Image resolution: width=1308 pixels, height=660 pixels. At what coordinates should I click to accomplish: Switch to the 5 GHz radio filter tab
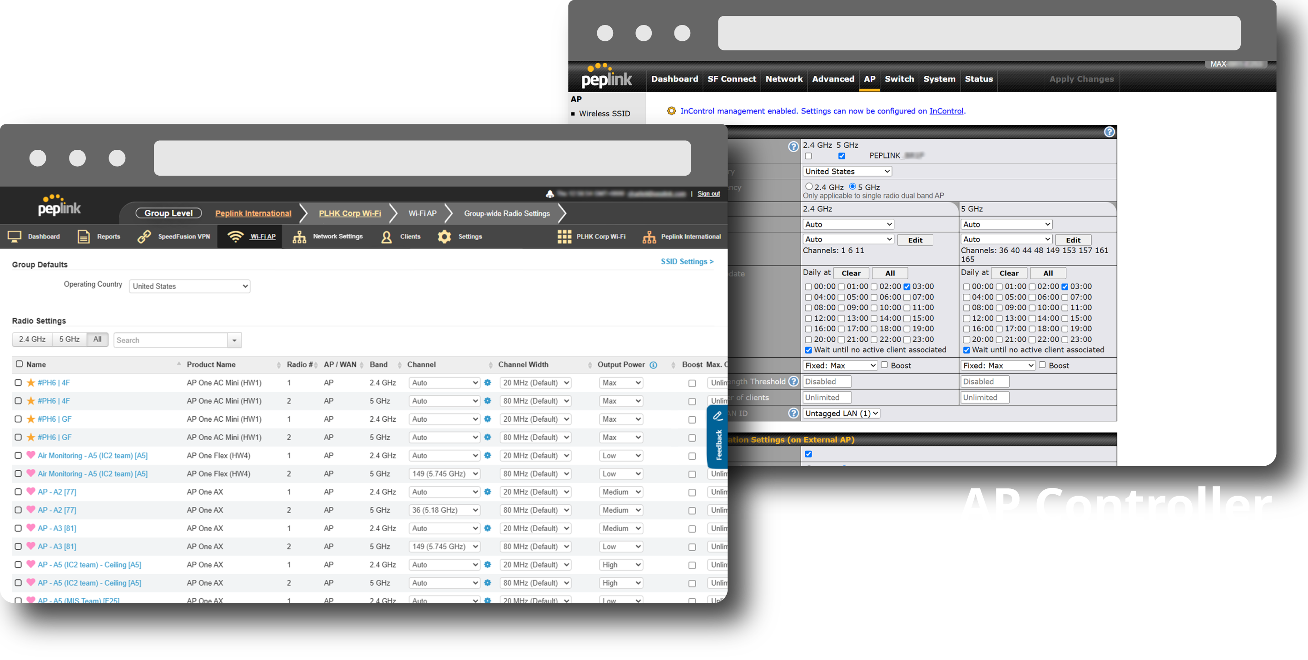[x=69, y=340]
